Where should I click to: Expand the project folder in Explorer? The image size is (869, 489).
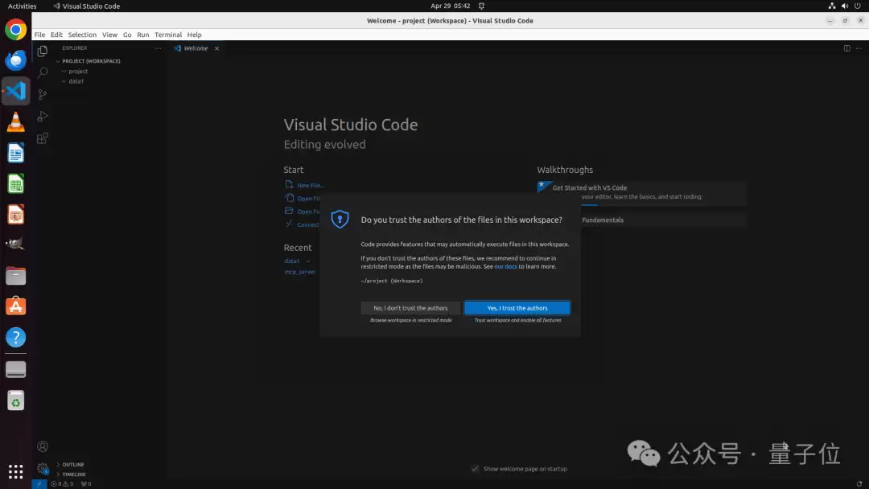pos(78,71)
